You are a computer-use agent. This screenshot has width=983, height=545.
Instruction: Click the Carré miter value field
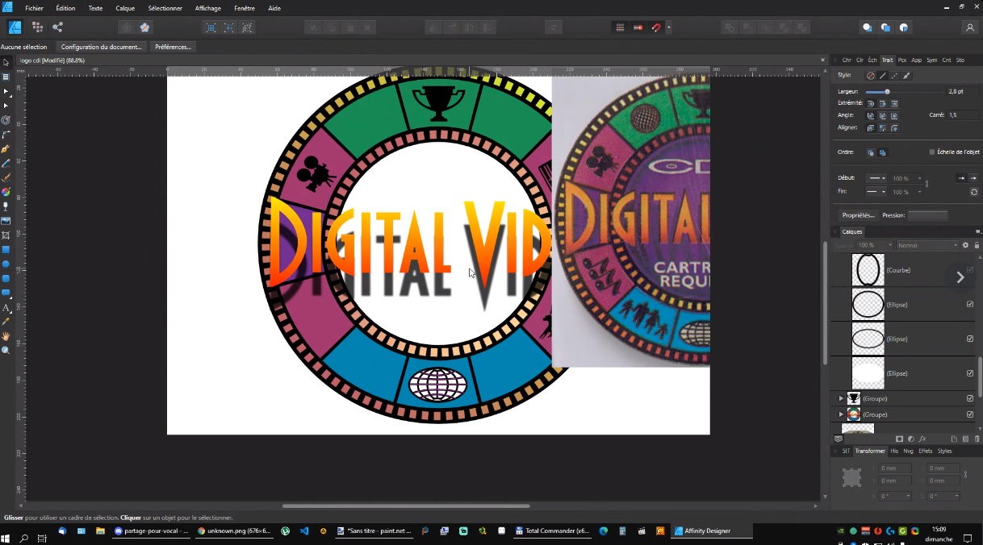tap(963, 115)
